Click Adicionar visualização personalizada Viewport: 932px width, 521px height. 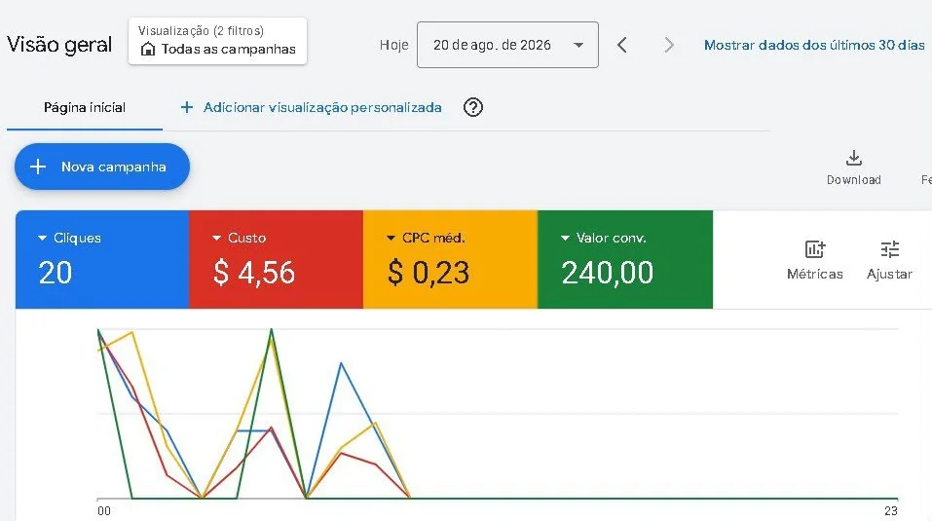click(x=322, y=107)
